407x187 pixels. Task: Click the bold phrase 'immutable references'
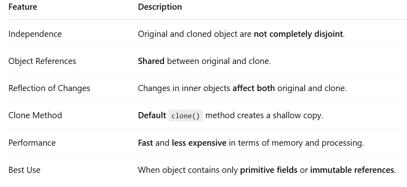tap(352, 170)
